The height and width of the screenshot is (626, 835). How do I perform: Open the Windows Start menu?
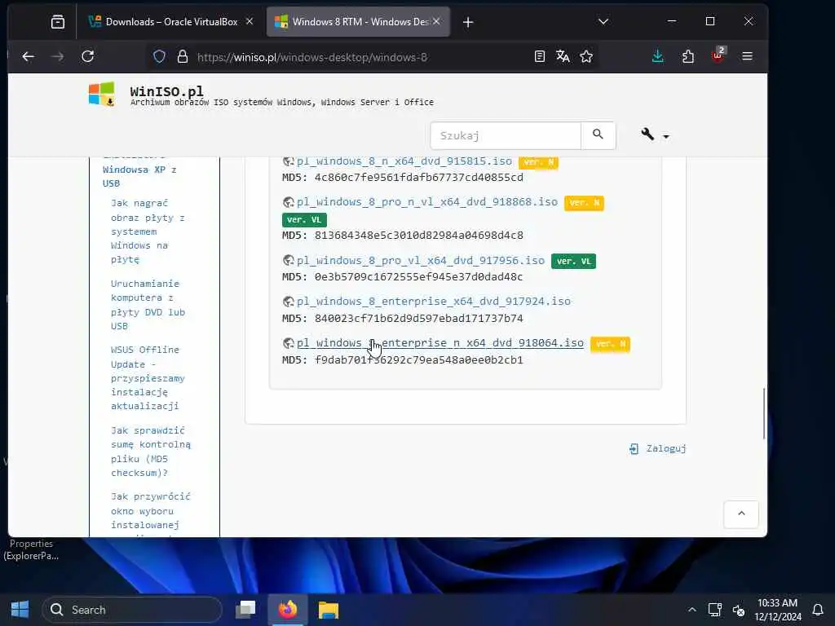[20, 609]
